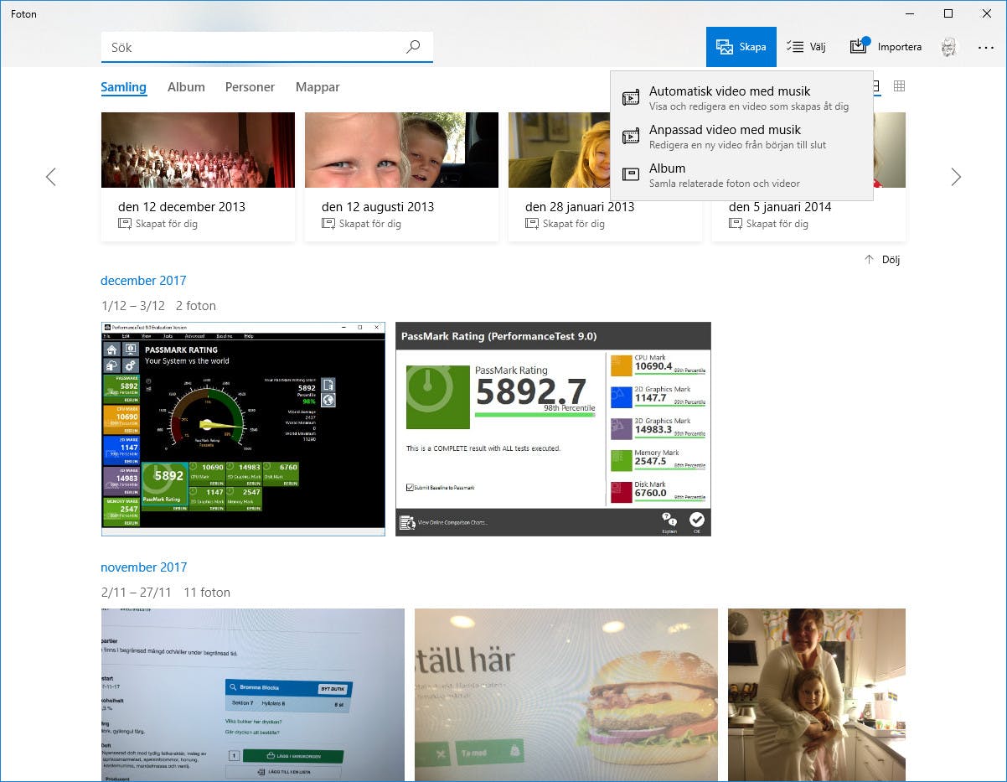1007x782 pixels.
Task: Jump to december 2017 heading
Action: coord(143,281)
